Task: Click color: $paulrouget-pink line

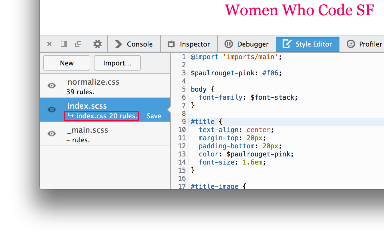Action: (246, 154)
